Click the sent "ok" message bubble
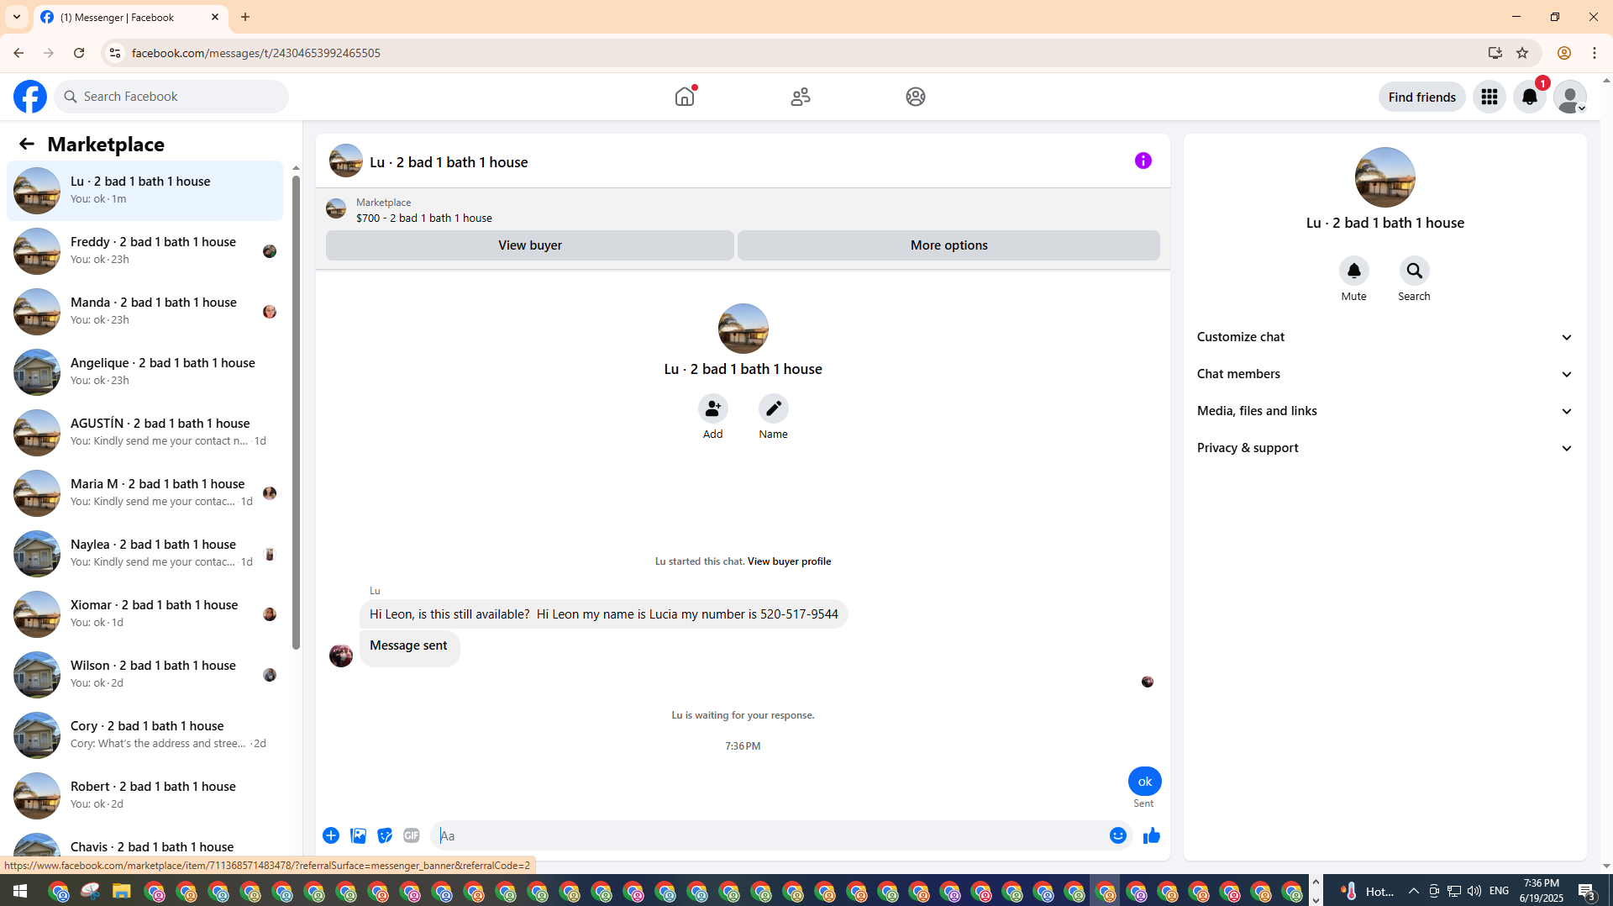Screen dimensions: 1613x906 [1145, 782]
